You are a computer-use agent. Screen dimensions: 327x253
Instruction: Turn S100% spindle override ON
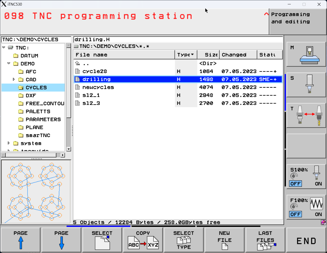(x=318, y=184)
